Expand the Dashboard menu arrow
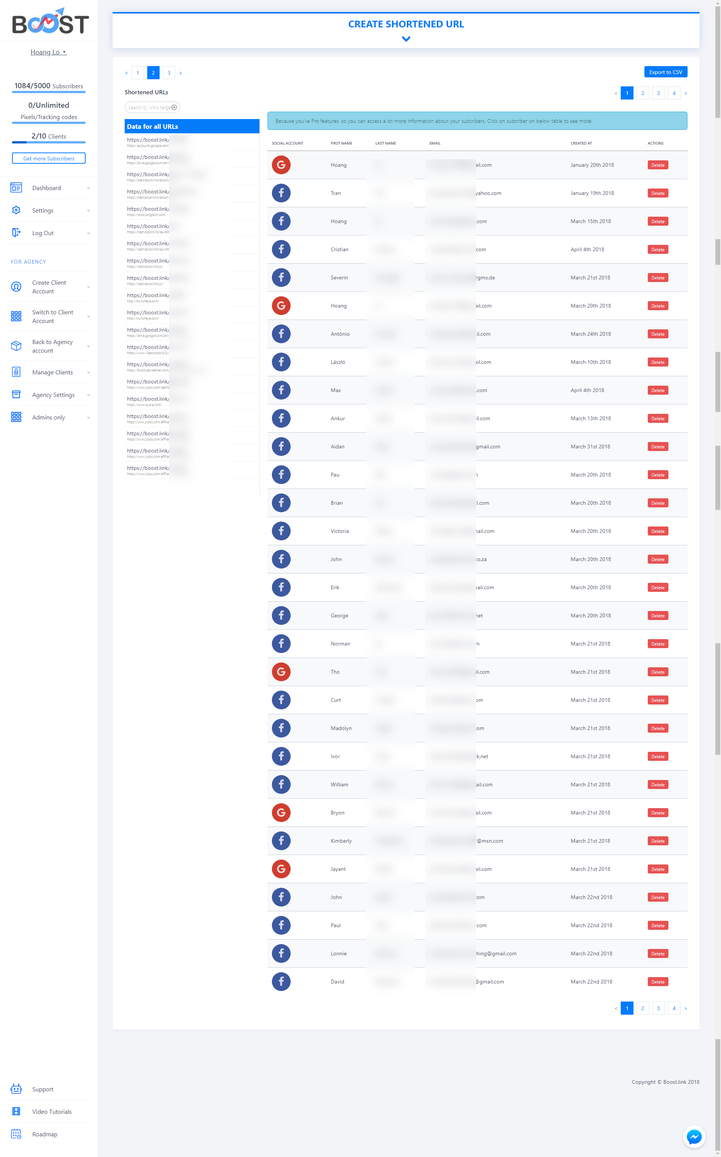 click(x=88, y=188)
